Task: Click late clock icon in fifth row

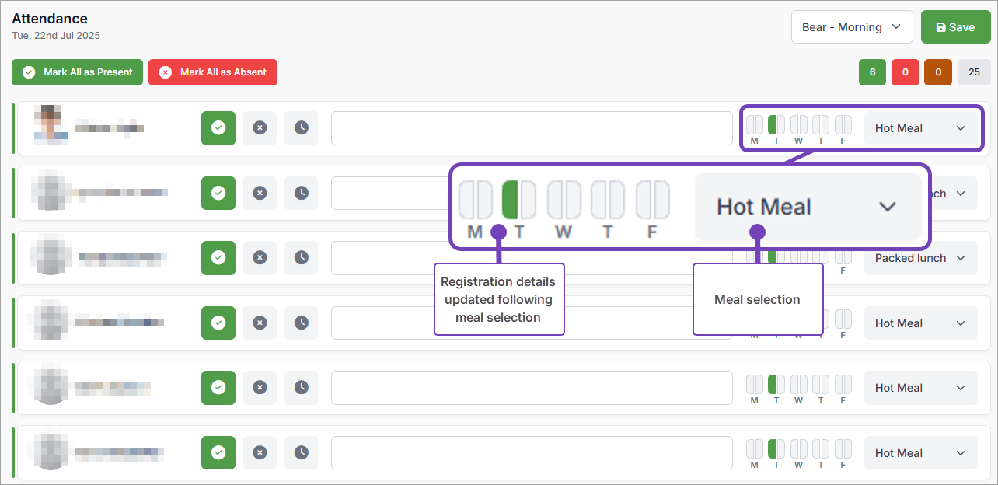Action: pos(301,387)
